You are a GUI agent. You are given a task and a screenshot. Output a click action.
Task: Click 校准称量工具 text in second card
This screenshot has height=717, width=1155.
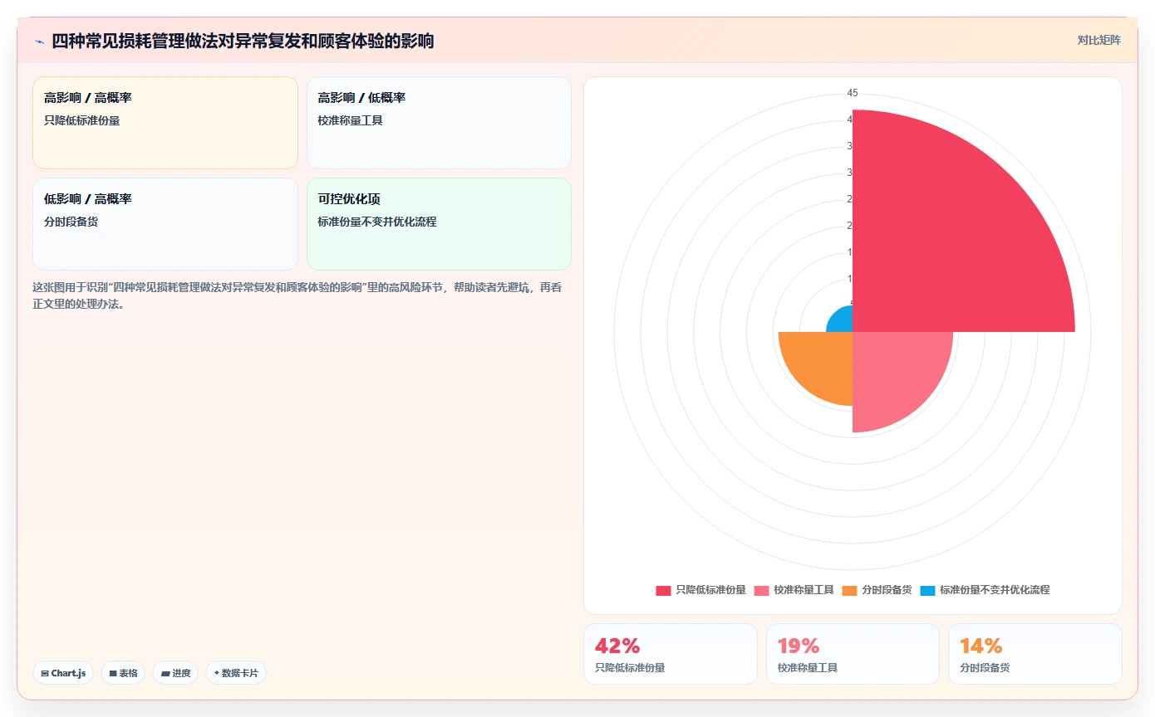[x=351, y=120]
